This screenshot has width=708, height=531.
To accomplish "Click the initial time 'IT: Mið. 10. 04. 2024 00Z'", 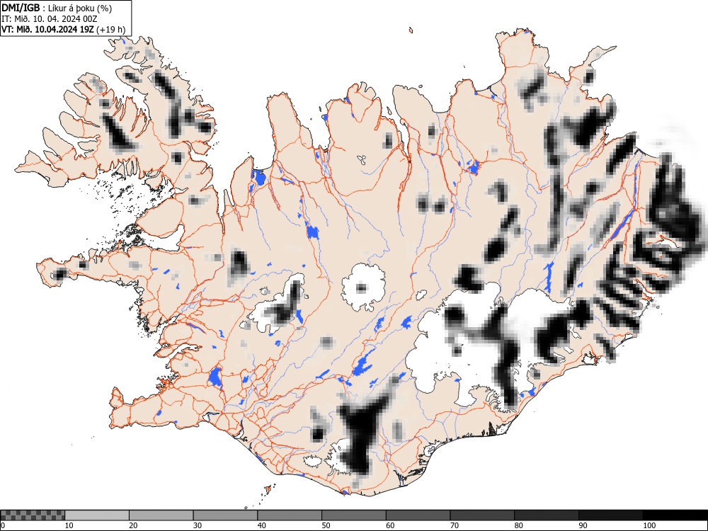I will pos(50,19).
